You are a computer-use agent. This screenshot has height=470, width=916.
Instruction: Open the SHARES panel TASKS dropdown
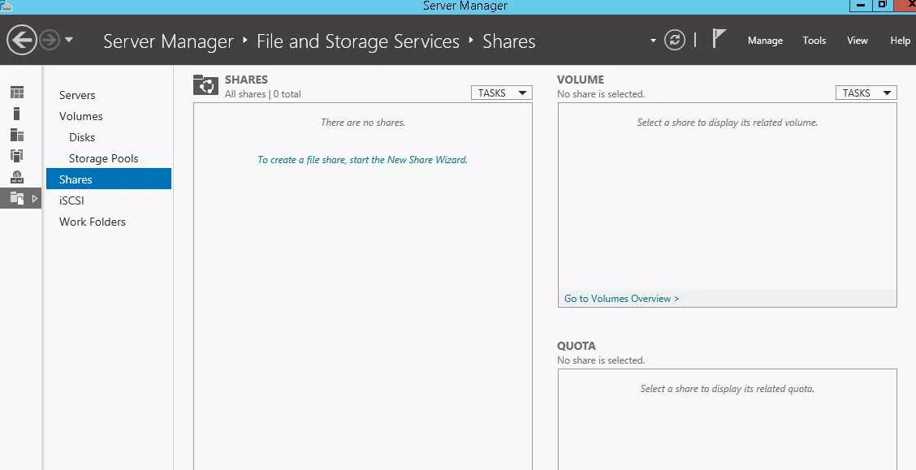click(502, 93)
